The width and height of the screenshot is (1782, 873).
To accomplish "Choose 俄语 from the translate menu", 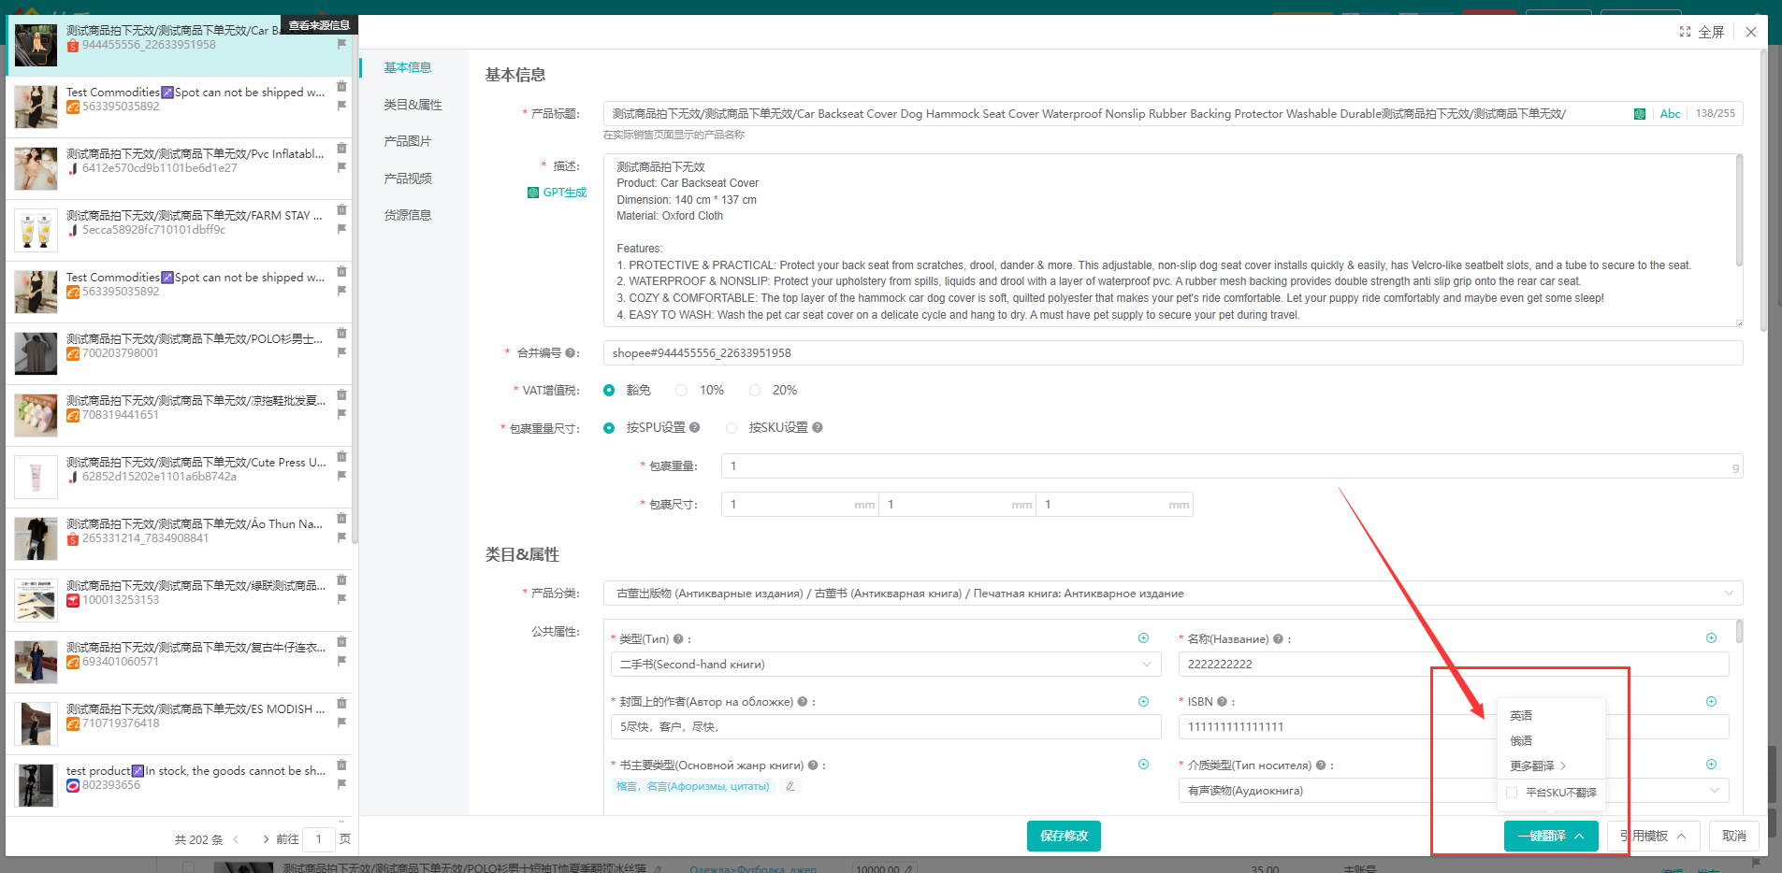I will 1521,741.
